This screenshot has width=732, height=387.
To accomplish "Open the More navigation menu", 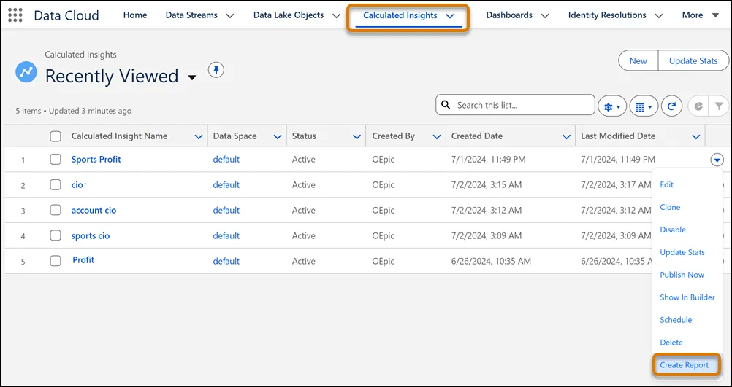I will click(701, 15).
